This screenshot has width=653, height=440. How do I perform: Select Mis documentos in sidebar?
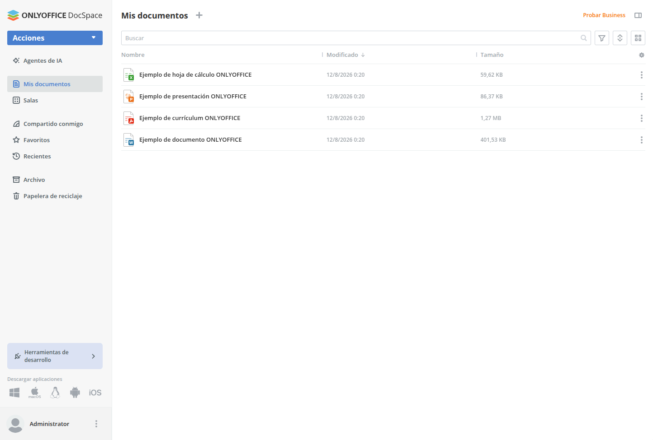55,84
